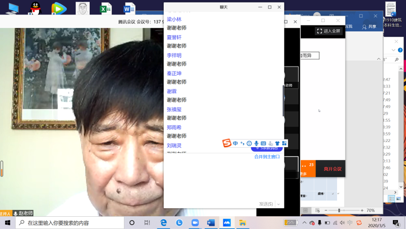Click the 5 new messages bubble in chat
Viewport: 406px width, 229px height.
coord(267,149)
